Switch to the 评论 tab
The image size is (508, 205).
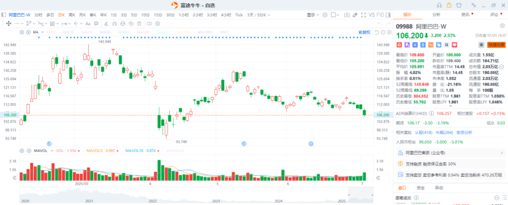[494, 15]
